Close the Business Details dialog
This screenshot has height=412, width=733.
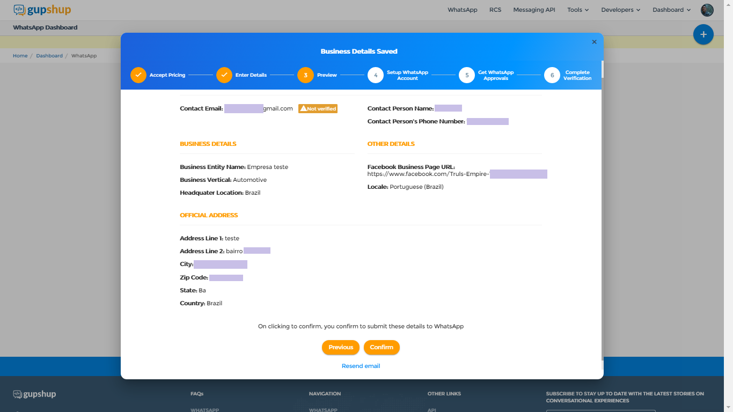pos(594,42)
